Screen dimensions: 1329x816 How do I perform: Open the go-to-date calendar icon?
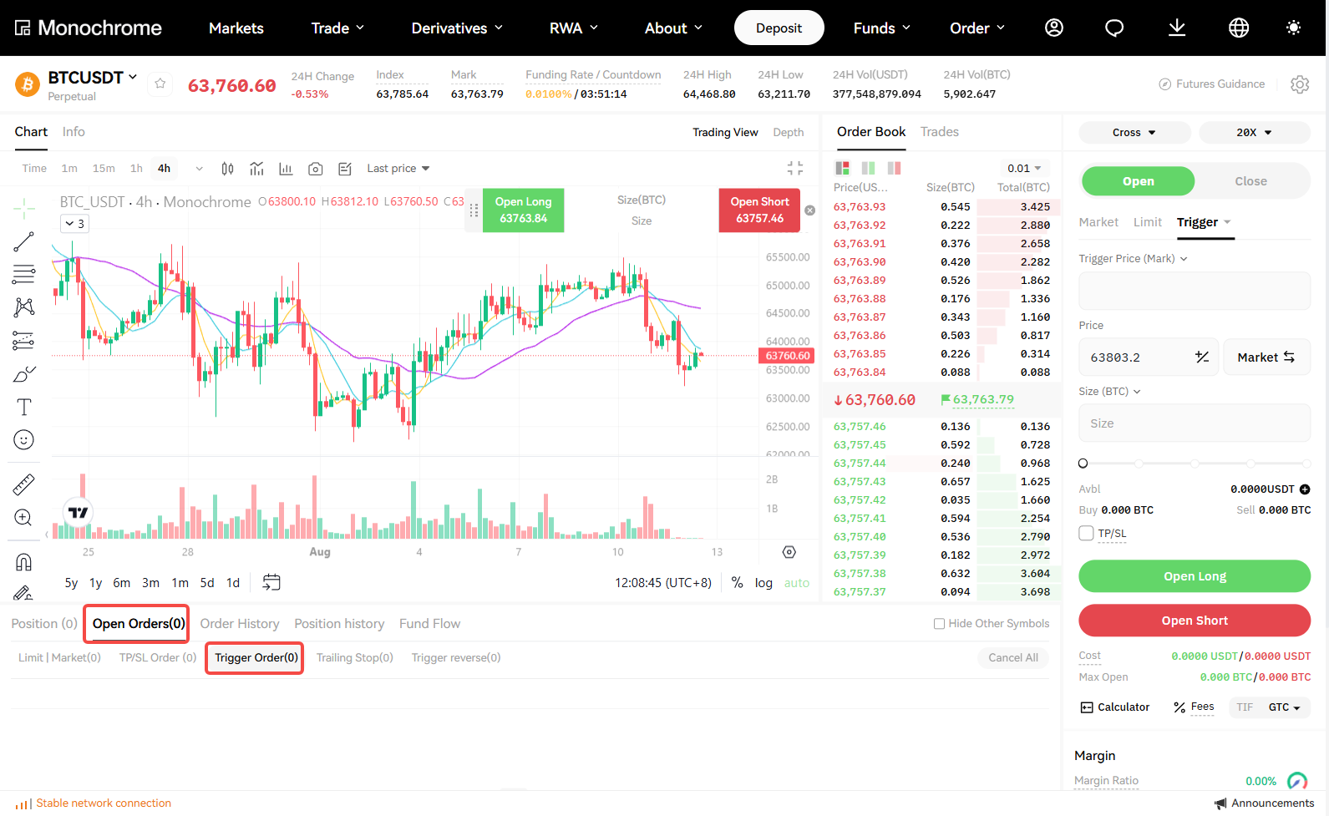[271, 582]
